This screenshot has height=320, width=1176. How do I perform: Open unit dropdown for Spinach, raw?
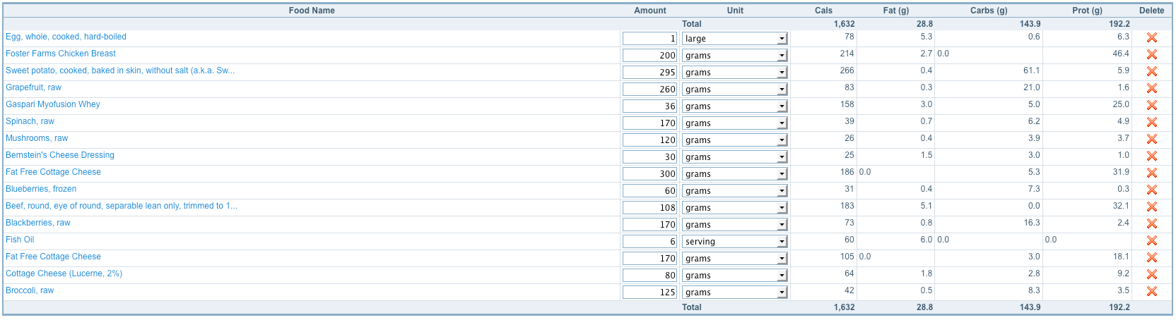pos(735,123)
